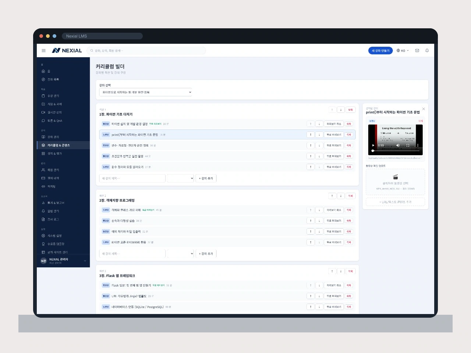Move the 파이썬 설치 lecture down

point(319,124)
